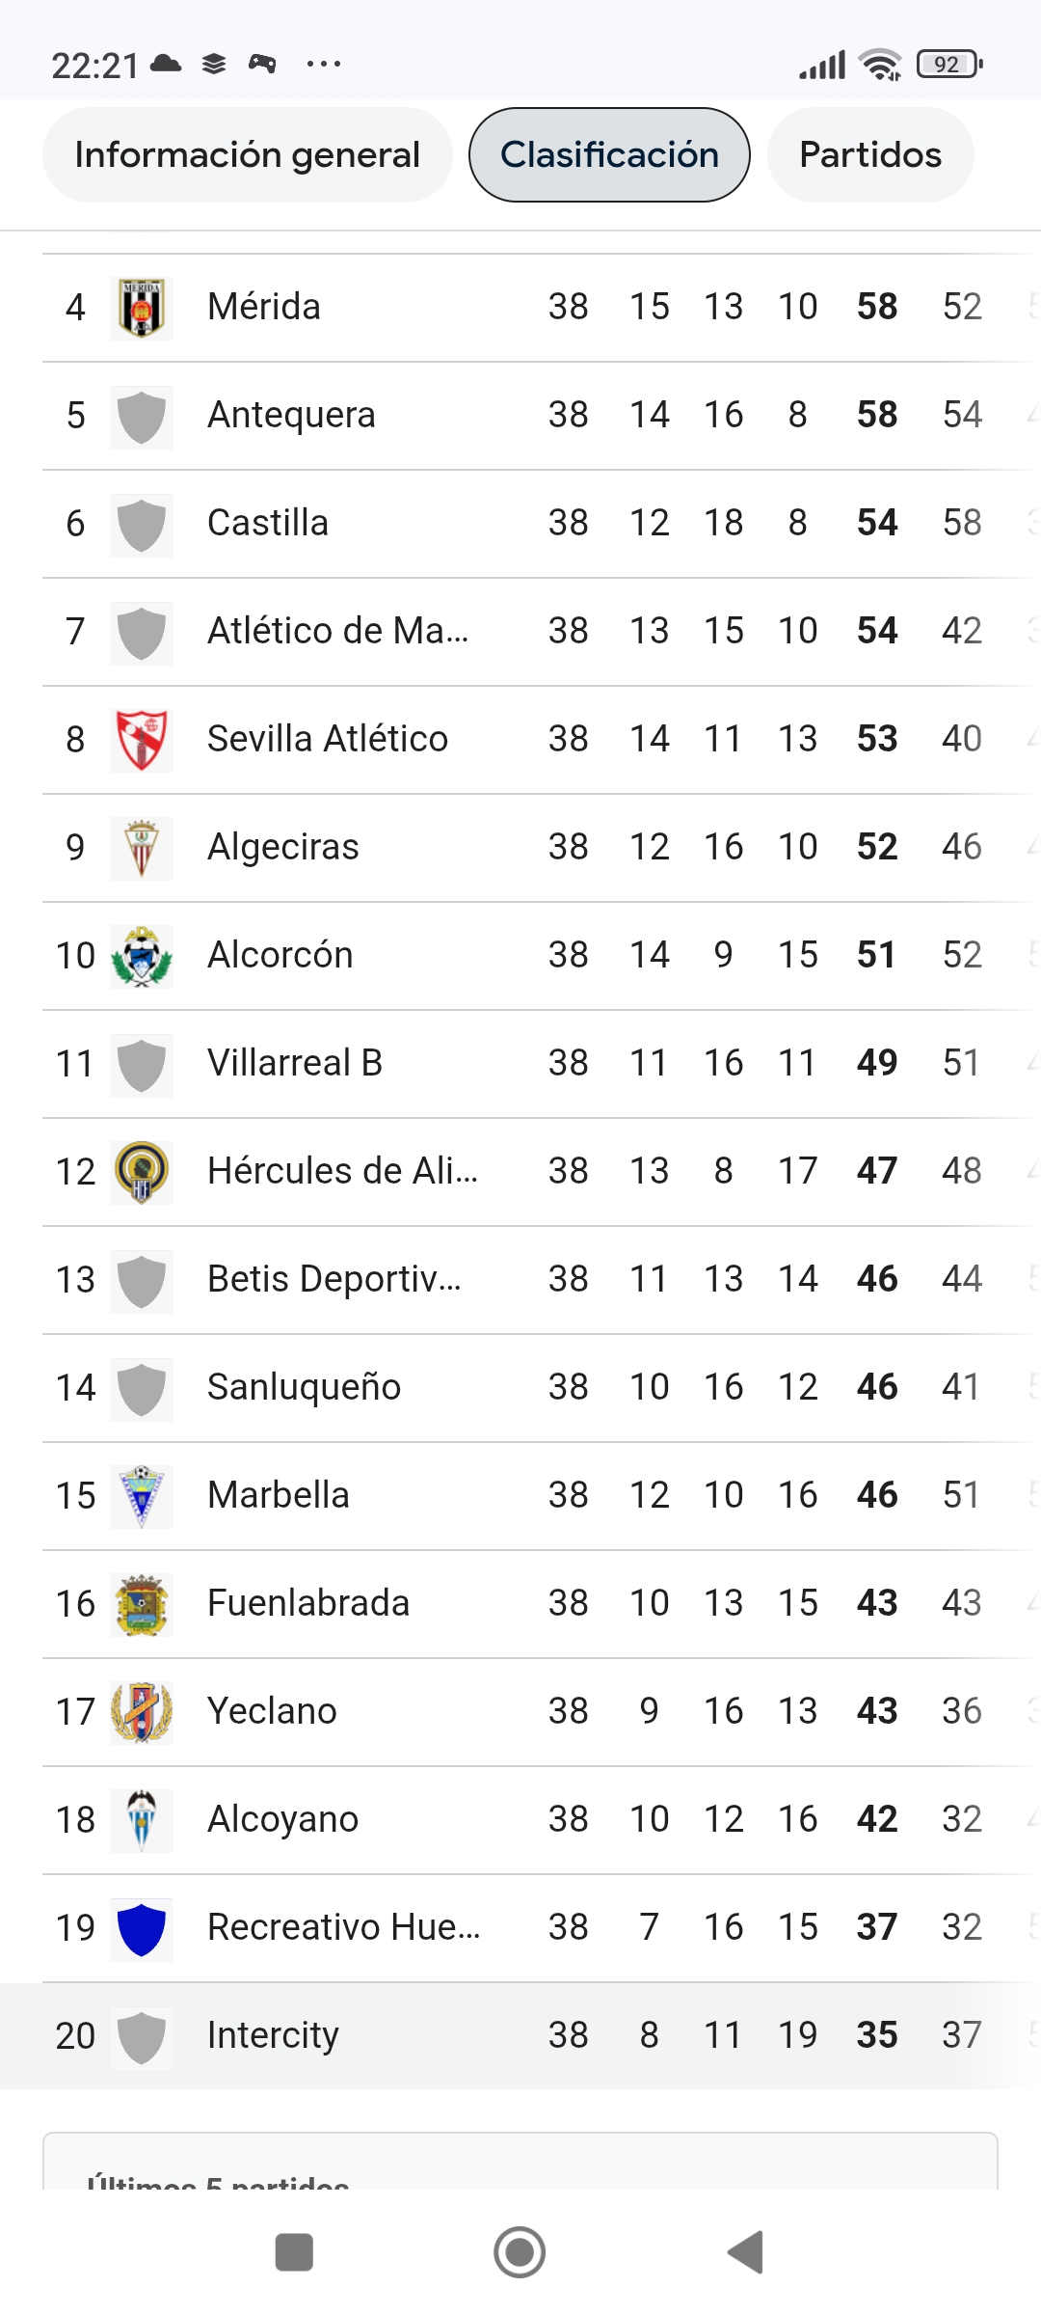Tap the Algeciras club crest
Screen dimensions: 1041x2315
[142, 848]
